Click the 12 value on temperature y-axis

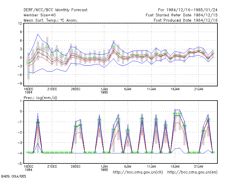tap(20, 23)
